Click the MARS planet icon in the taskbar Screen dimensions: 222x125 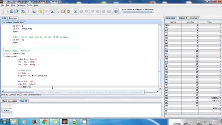coord(65,122)
